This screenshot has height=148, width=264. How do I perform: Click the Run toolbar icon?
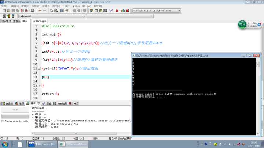[x=96, y=11]
